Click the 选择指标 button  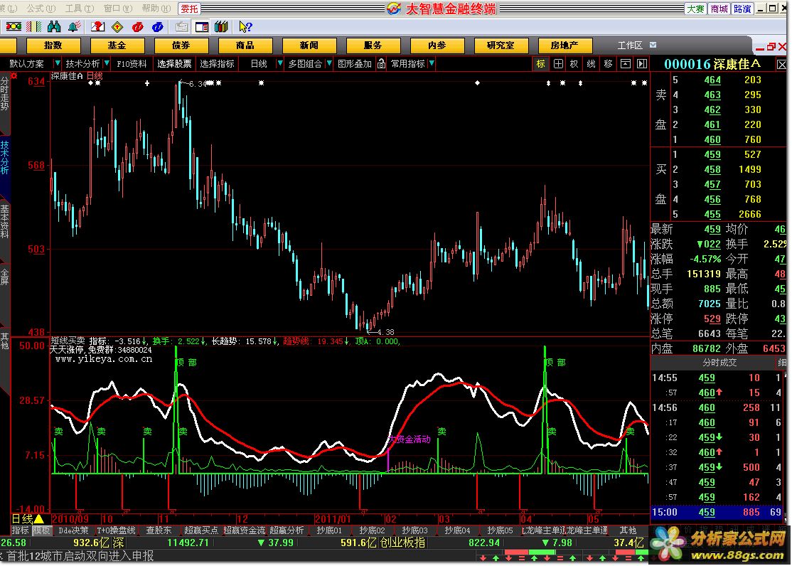point(217,64)
